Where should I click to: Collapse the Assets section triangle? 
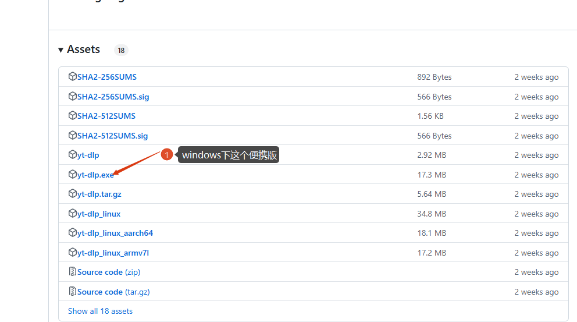(61, 50)
